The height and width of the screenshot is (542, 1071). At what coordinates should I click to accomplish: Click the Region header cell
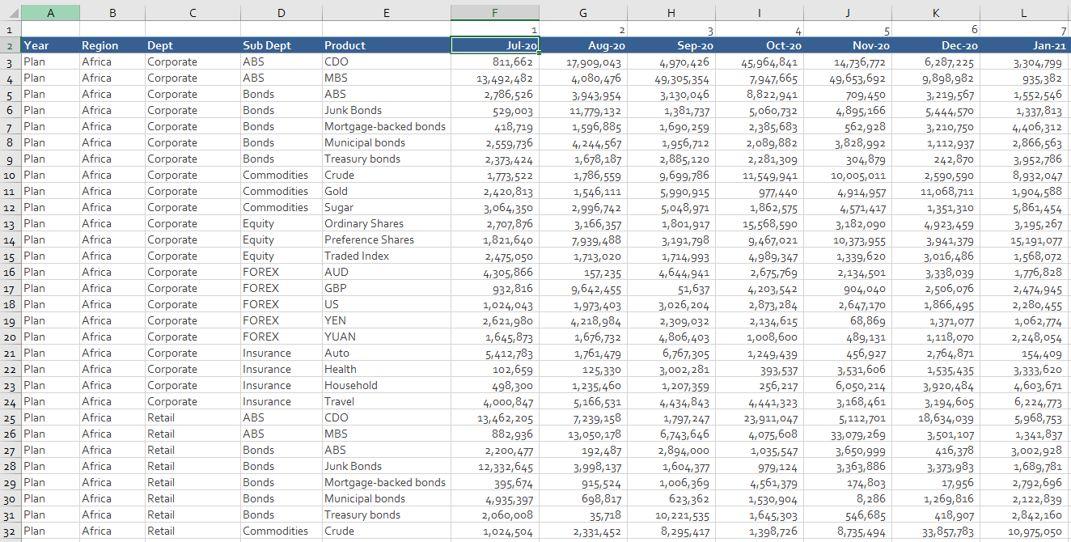click(x=112, y=45)
